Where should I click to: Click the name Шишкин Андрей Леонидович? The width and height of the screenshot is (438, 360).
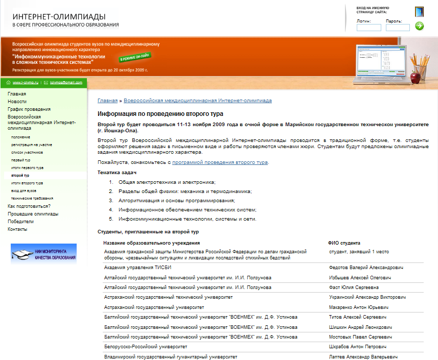point(360,327)
